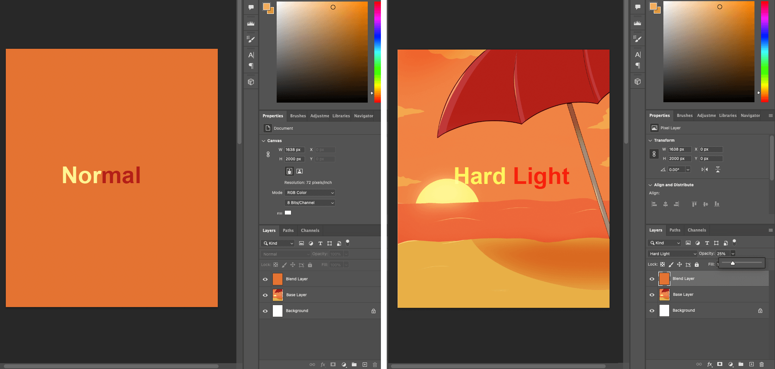The height and width of the screenshot is (369, 775).
Task: Switch to the Channels tab
Action: 310,230
